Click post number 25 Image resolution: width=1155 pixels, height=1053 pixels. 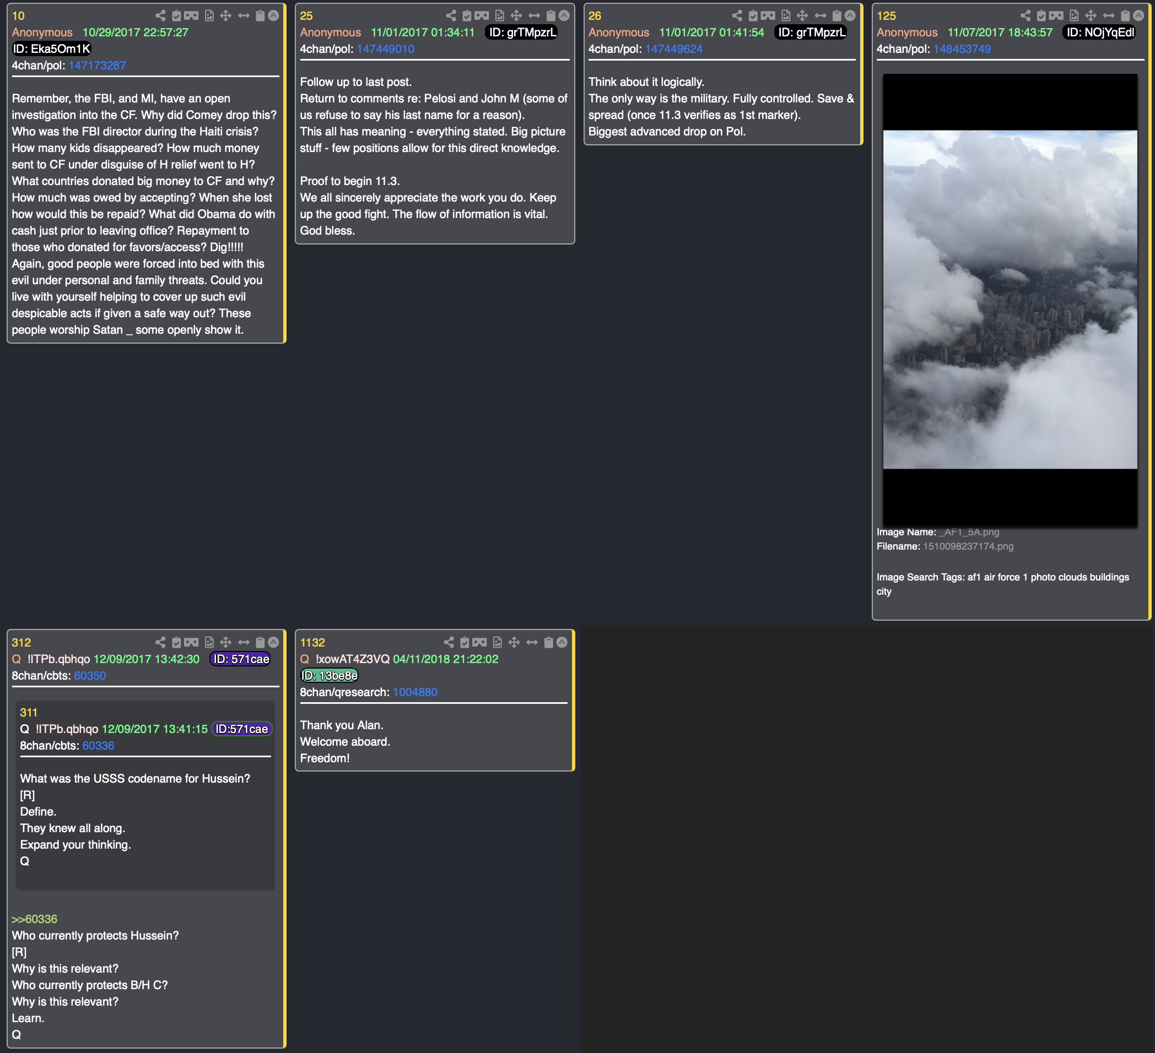(x=306, y=16)
